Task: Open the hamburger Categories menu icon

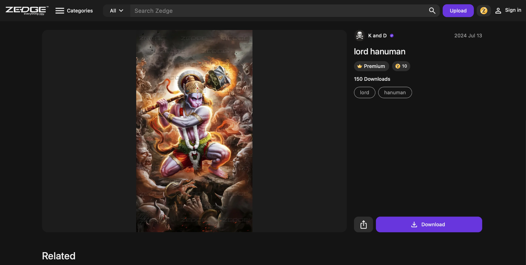Action: 60,11
